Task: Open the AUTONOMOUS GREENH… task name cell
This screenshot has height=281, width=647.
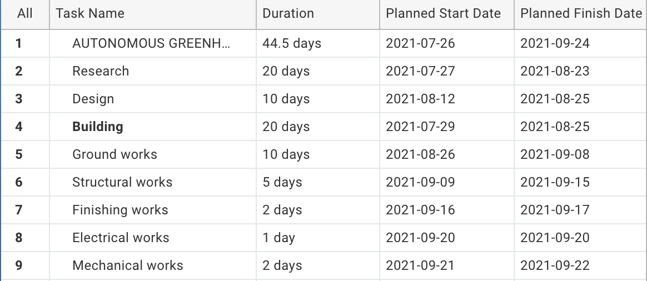Action: click(x=151, y=43)
